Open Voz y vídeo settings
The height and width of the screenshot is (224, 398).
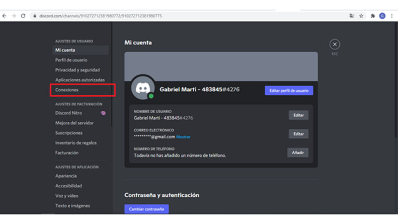coord(66,196)
